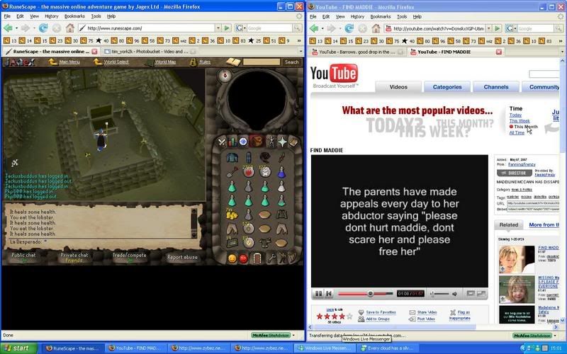Click the RuneScape logout door icon
Screen dimensions: 567x354
[x=257, y=258]
